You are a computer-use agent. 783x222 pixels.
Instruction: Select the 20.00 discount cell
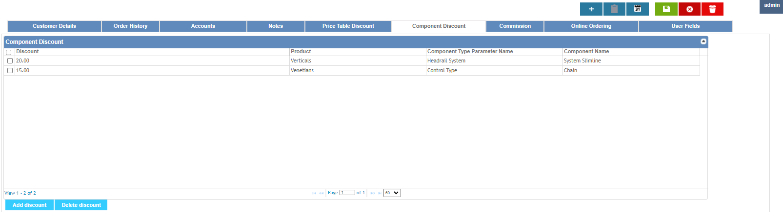click(x=152, y=61)
